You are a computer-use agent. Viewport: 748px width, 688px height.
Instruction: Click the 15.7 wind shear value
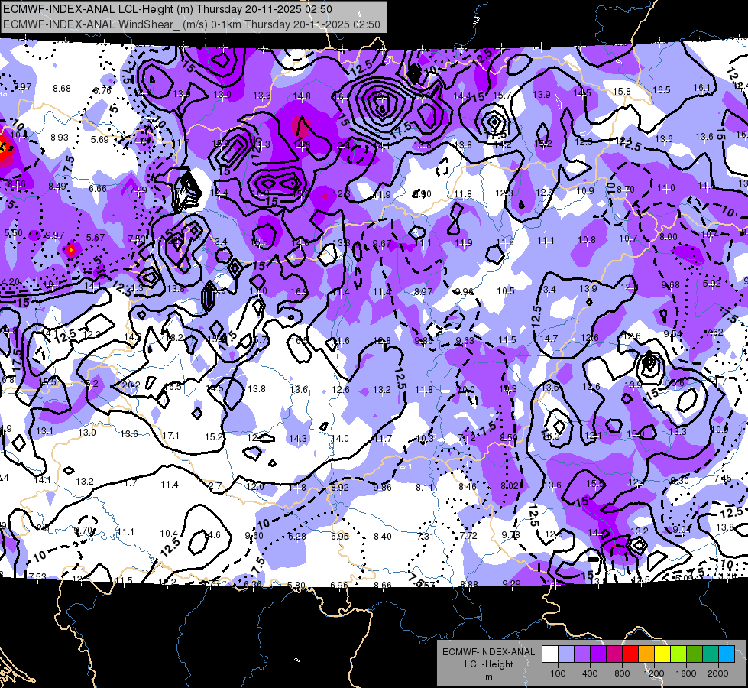[x=502, y=95]
